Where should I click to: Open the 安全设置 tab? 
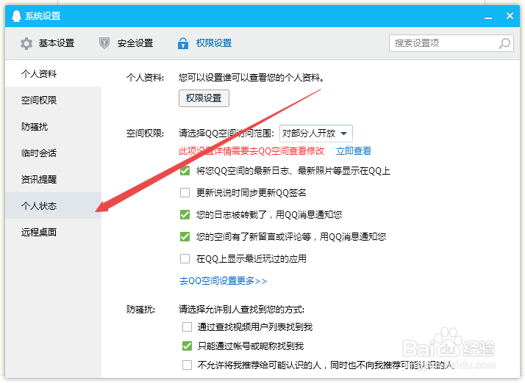(x=126, y=43)
